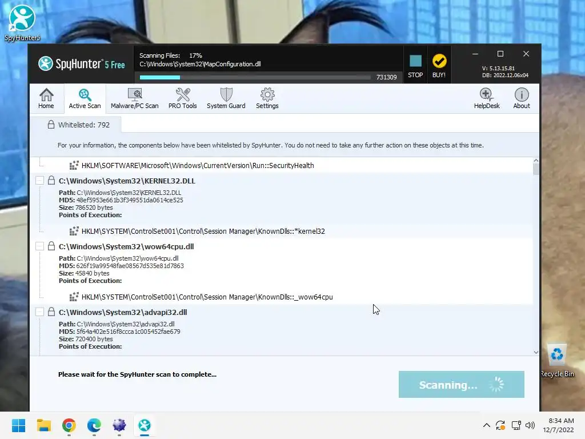Open System Guard section

[x=226, y=98]
